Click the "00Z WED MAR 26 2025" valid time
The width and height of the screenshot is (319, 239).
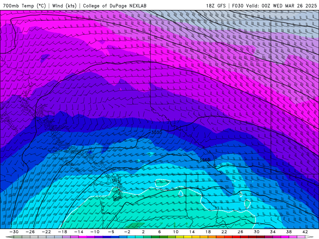289,6
